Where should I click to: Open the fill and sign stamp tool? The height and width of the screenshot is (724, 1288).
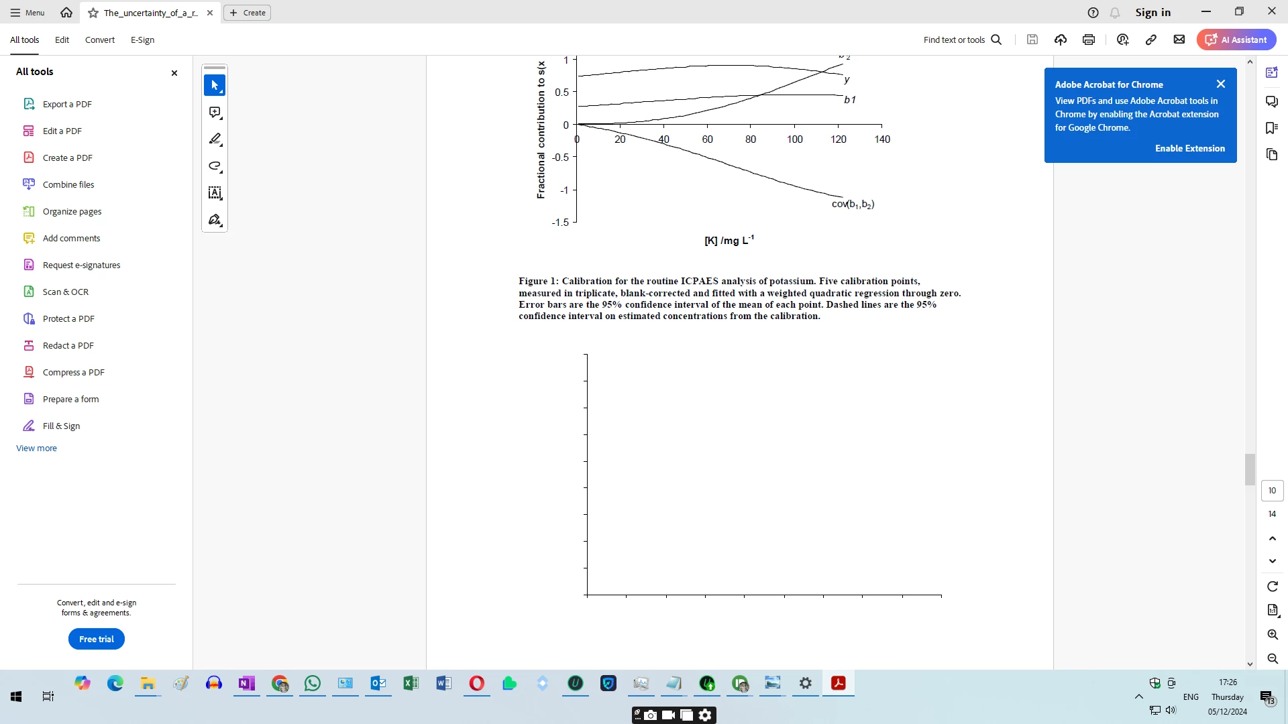(215, 220)
